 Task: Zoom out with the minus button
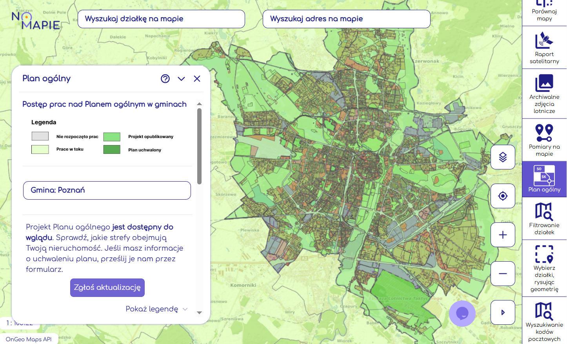[x=503, y=273]
